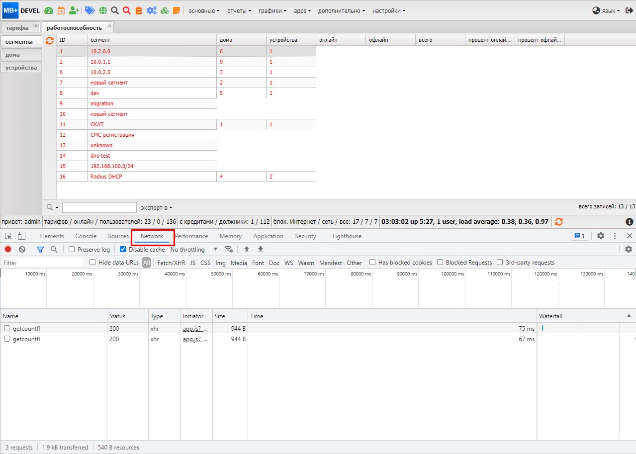Click the DevTools inspect element icon
Viewport: 636px width, 454px height.
click(8, 236)
